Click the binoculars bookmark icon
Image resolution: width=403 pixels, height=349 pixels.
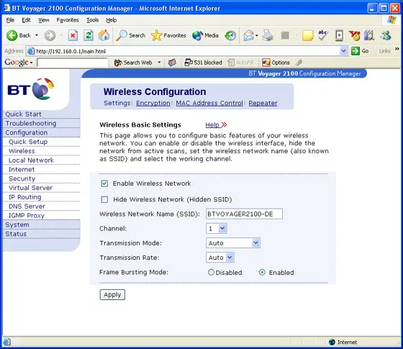[369, 35]
